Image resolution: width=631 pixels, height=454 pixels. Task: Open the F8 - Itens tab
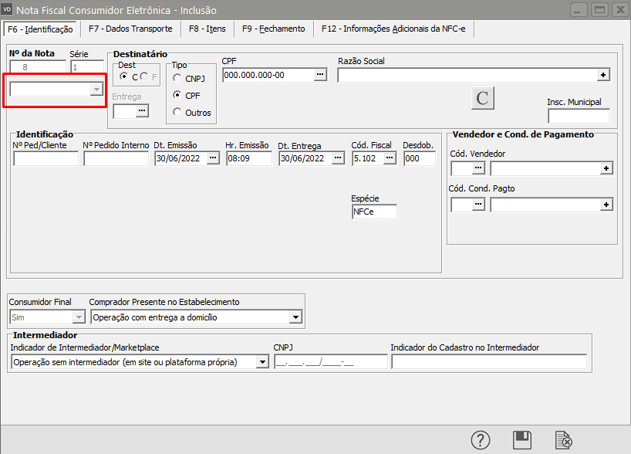click(207, 29)
